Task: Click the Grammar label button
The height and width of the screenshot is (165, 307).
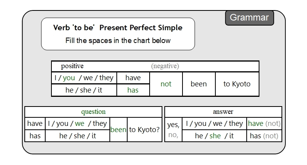Action: (x=249, y=17)
